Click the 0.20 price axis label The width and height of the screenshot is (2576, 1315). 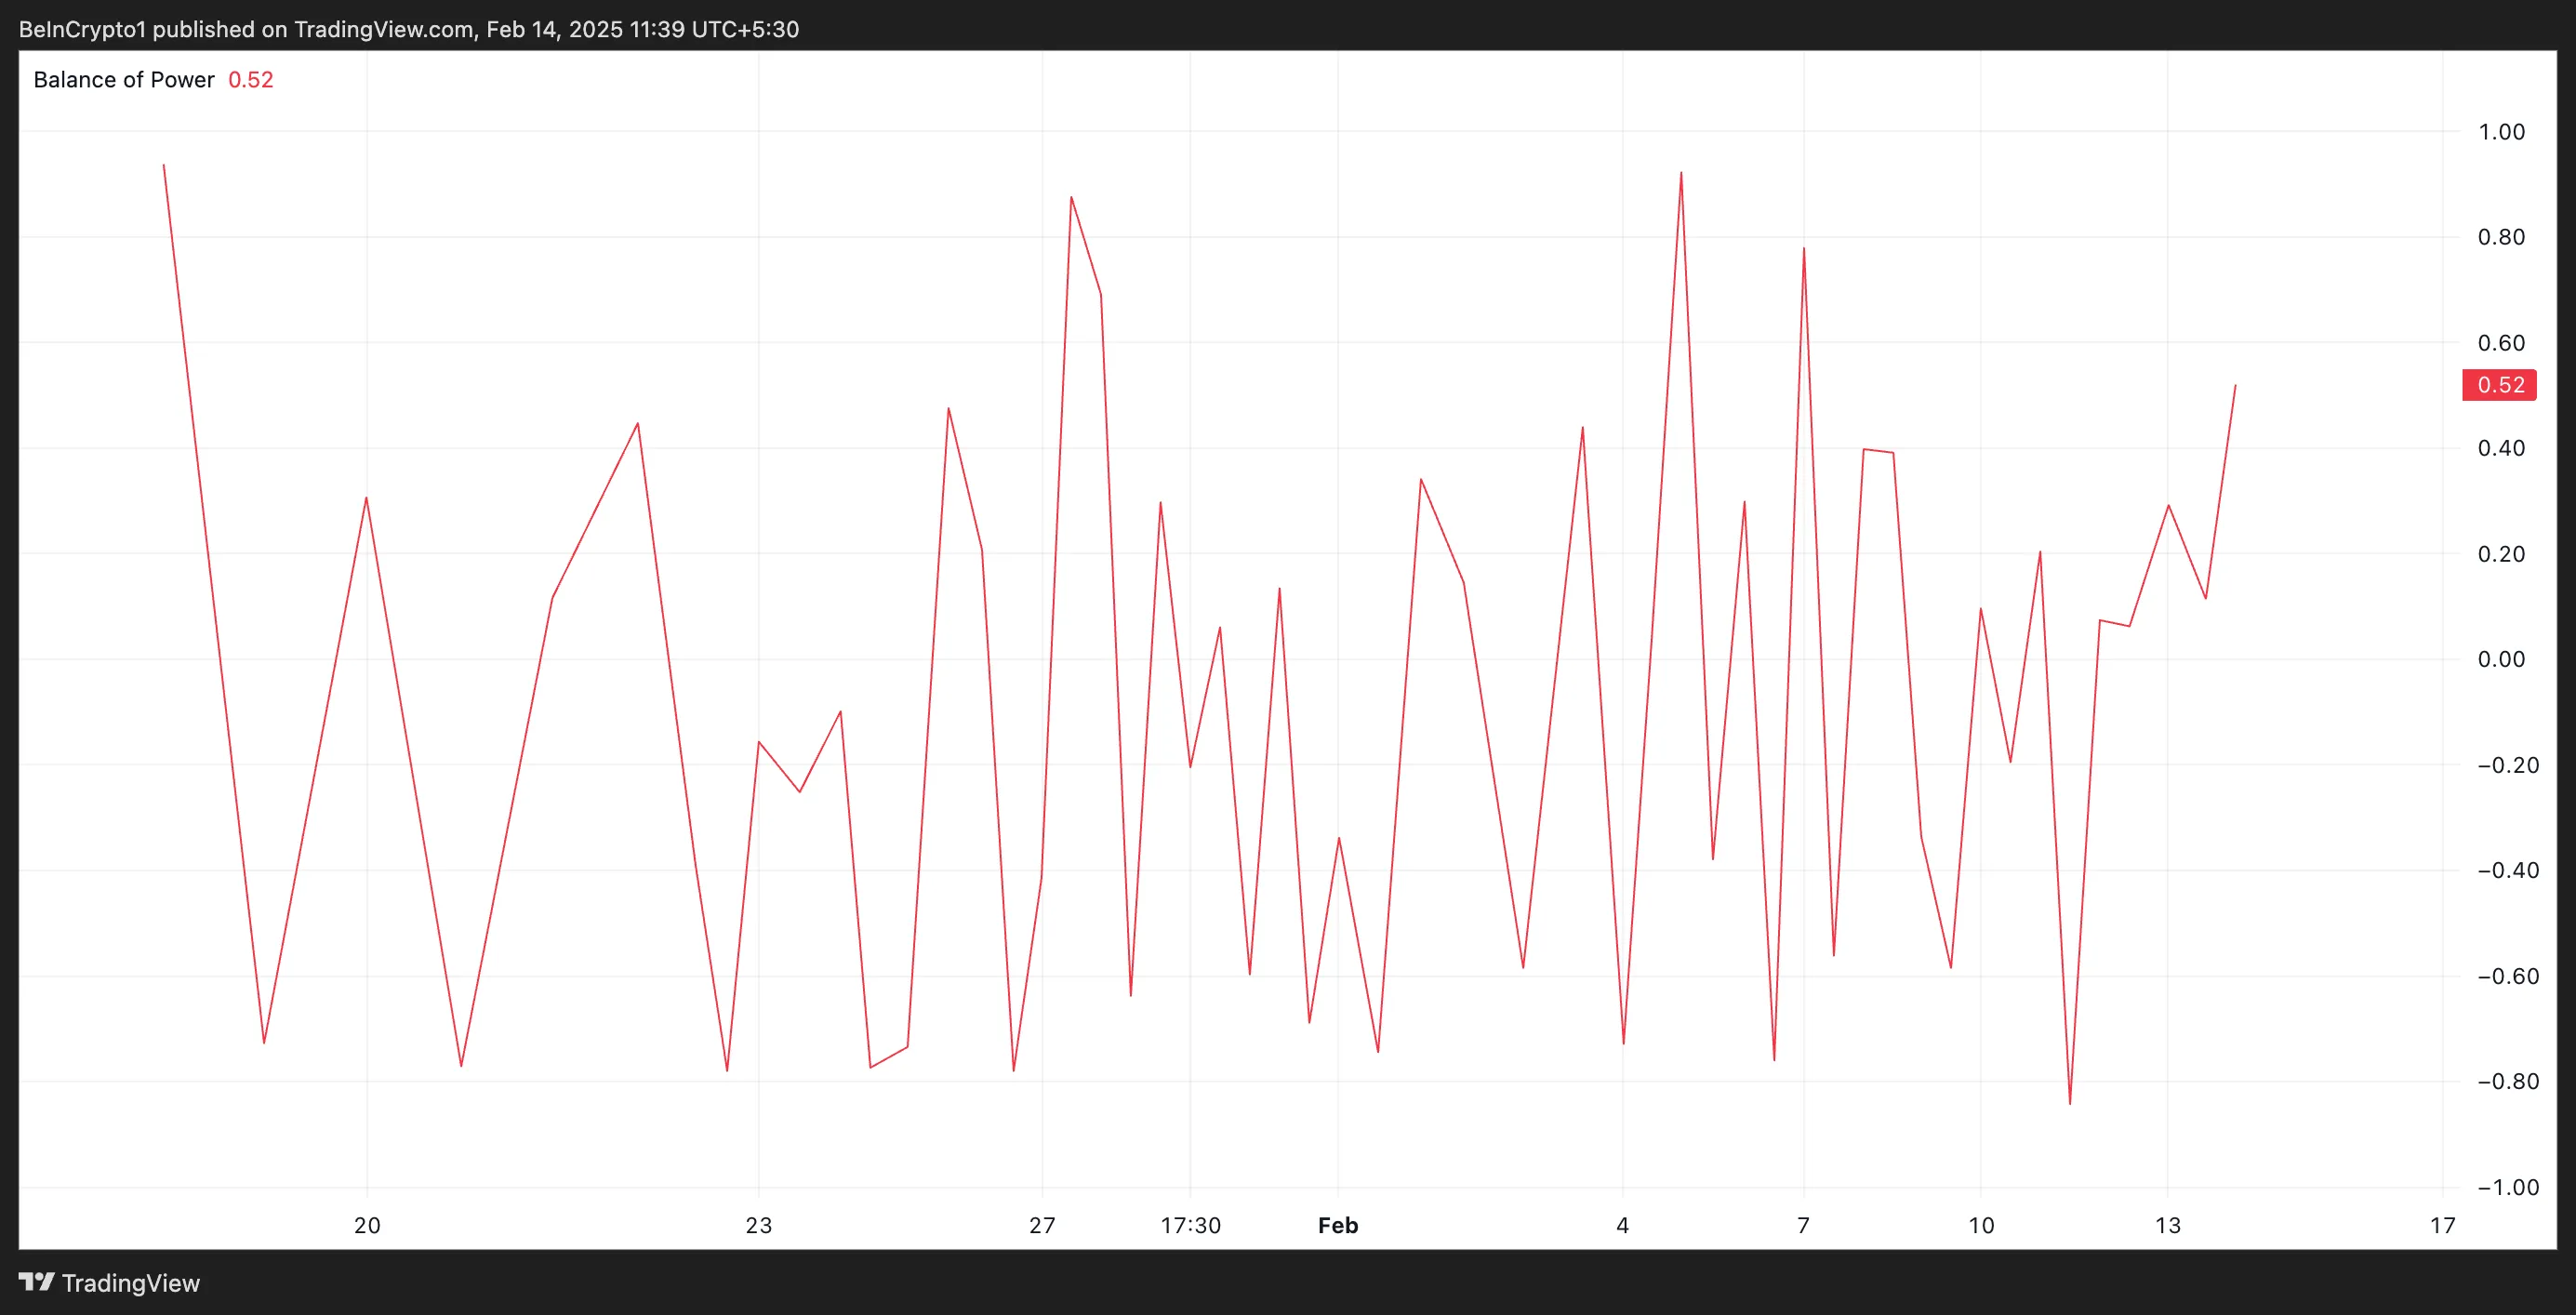(x=2501, y=554)
